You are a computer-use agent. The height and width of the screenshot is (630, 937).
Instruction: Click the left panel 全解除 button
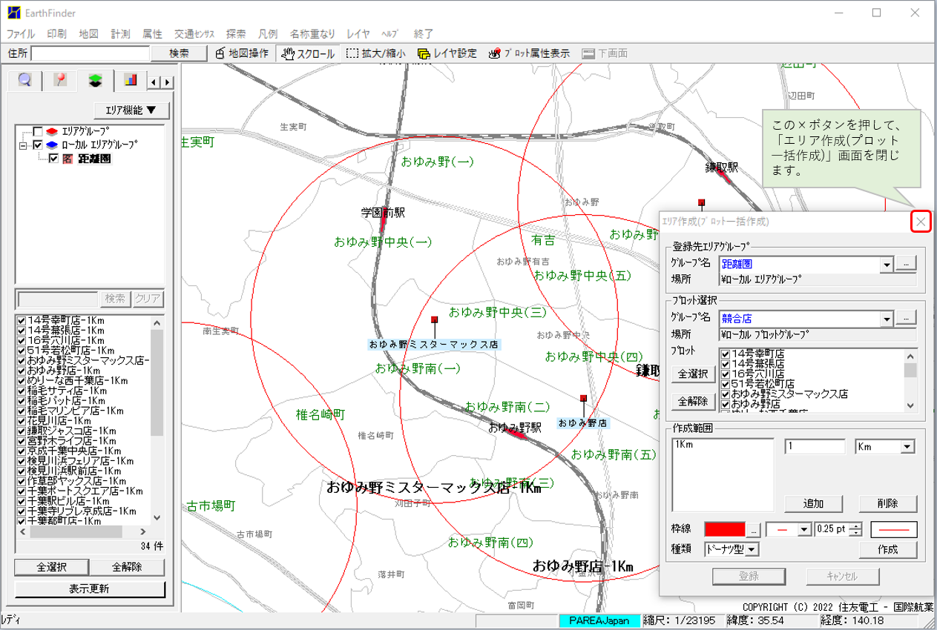[128, 567]
